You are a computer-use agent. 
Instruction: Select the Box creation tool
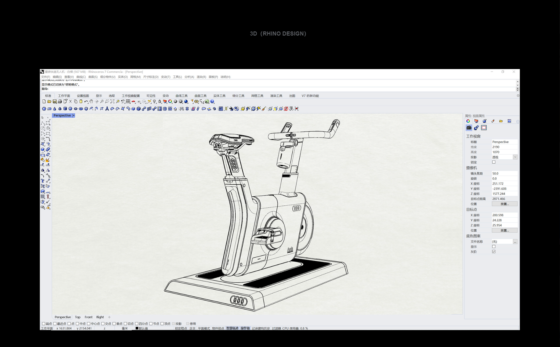point(133,109)
